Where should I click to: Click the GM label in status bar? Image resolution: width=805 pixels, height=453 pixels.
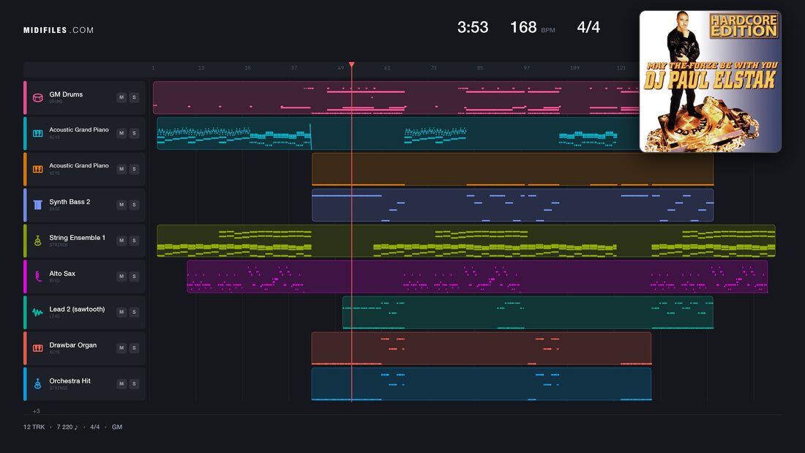pos(117,427)
